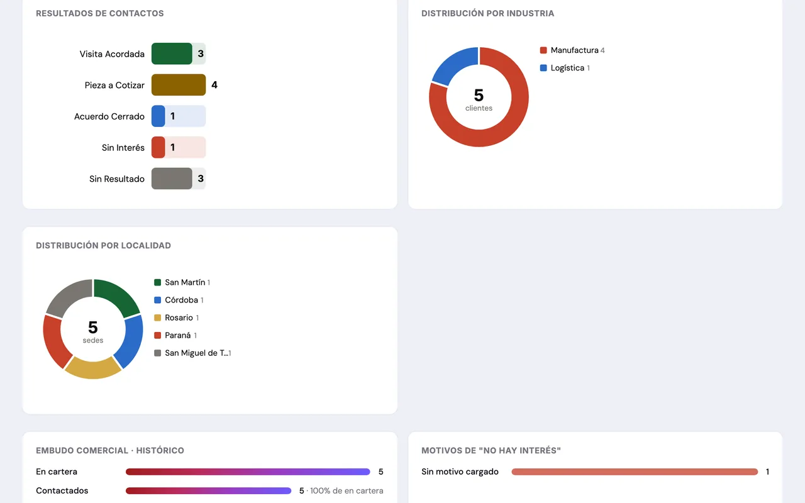Click the "Pieza a Cotizar" label
Screen dimensions: 805x503
click(x=114, y=85)
